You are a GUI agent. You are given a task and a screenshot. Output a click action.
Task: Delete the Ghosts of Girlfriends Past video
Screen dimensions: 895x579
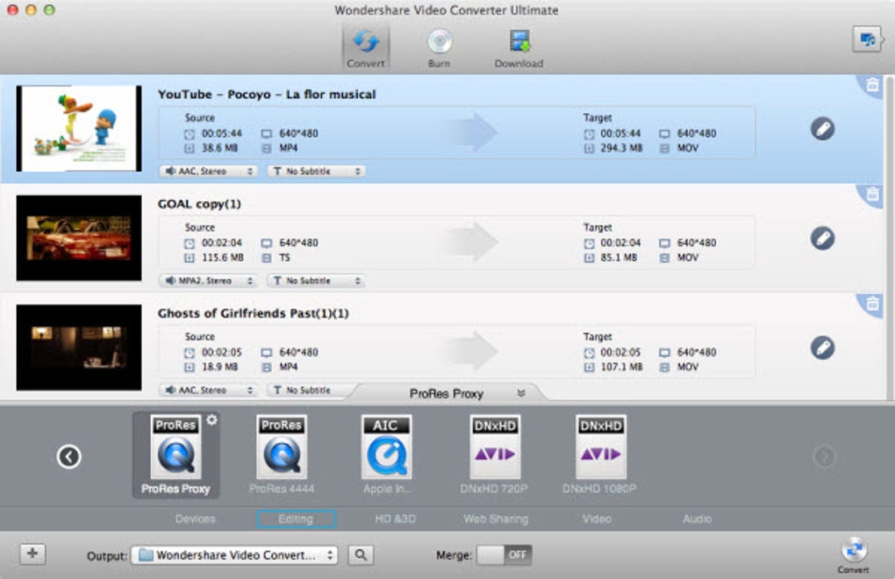click(872, 304)
